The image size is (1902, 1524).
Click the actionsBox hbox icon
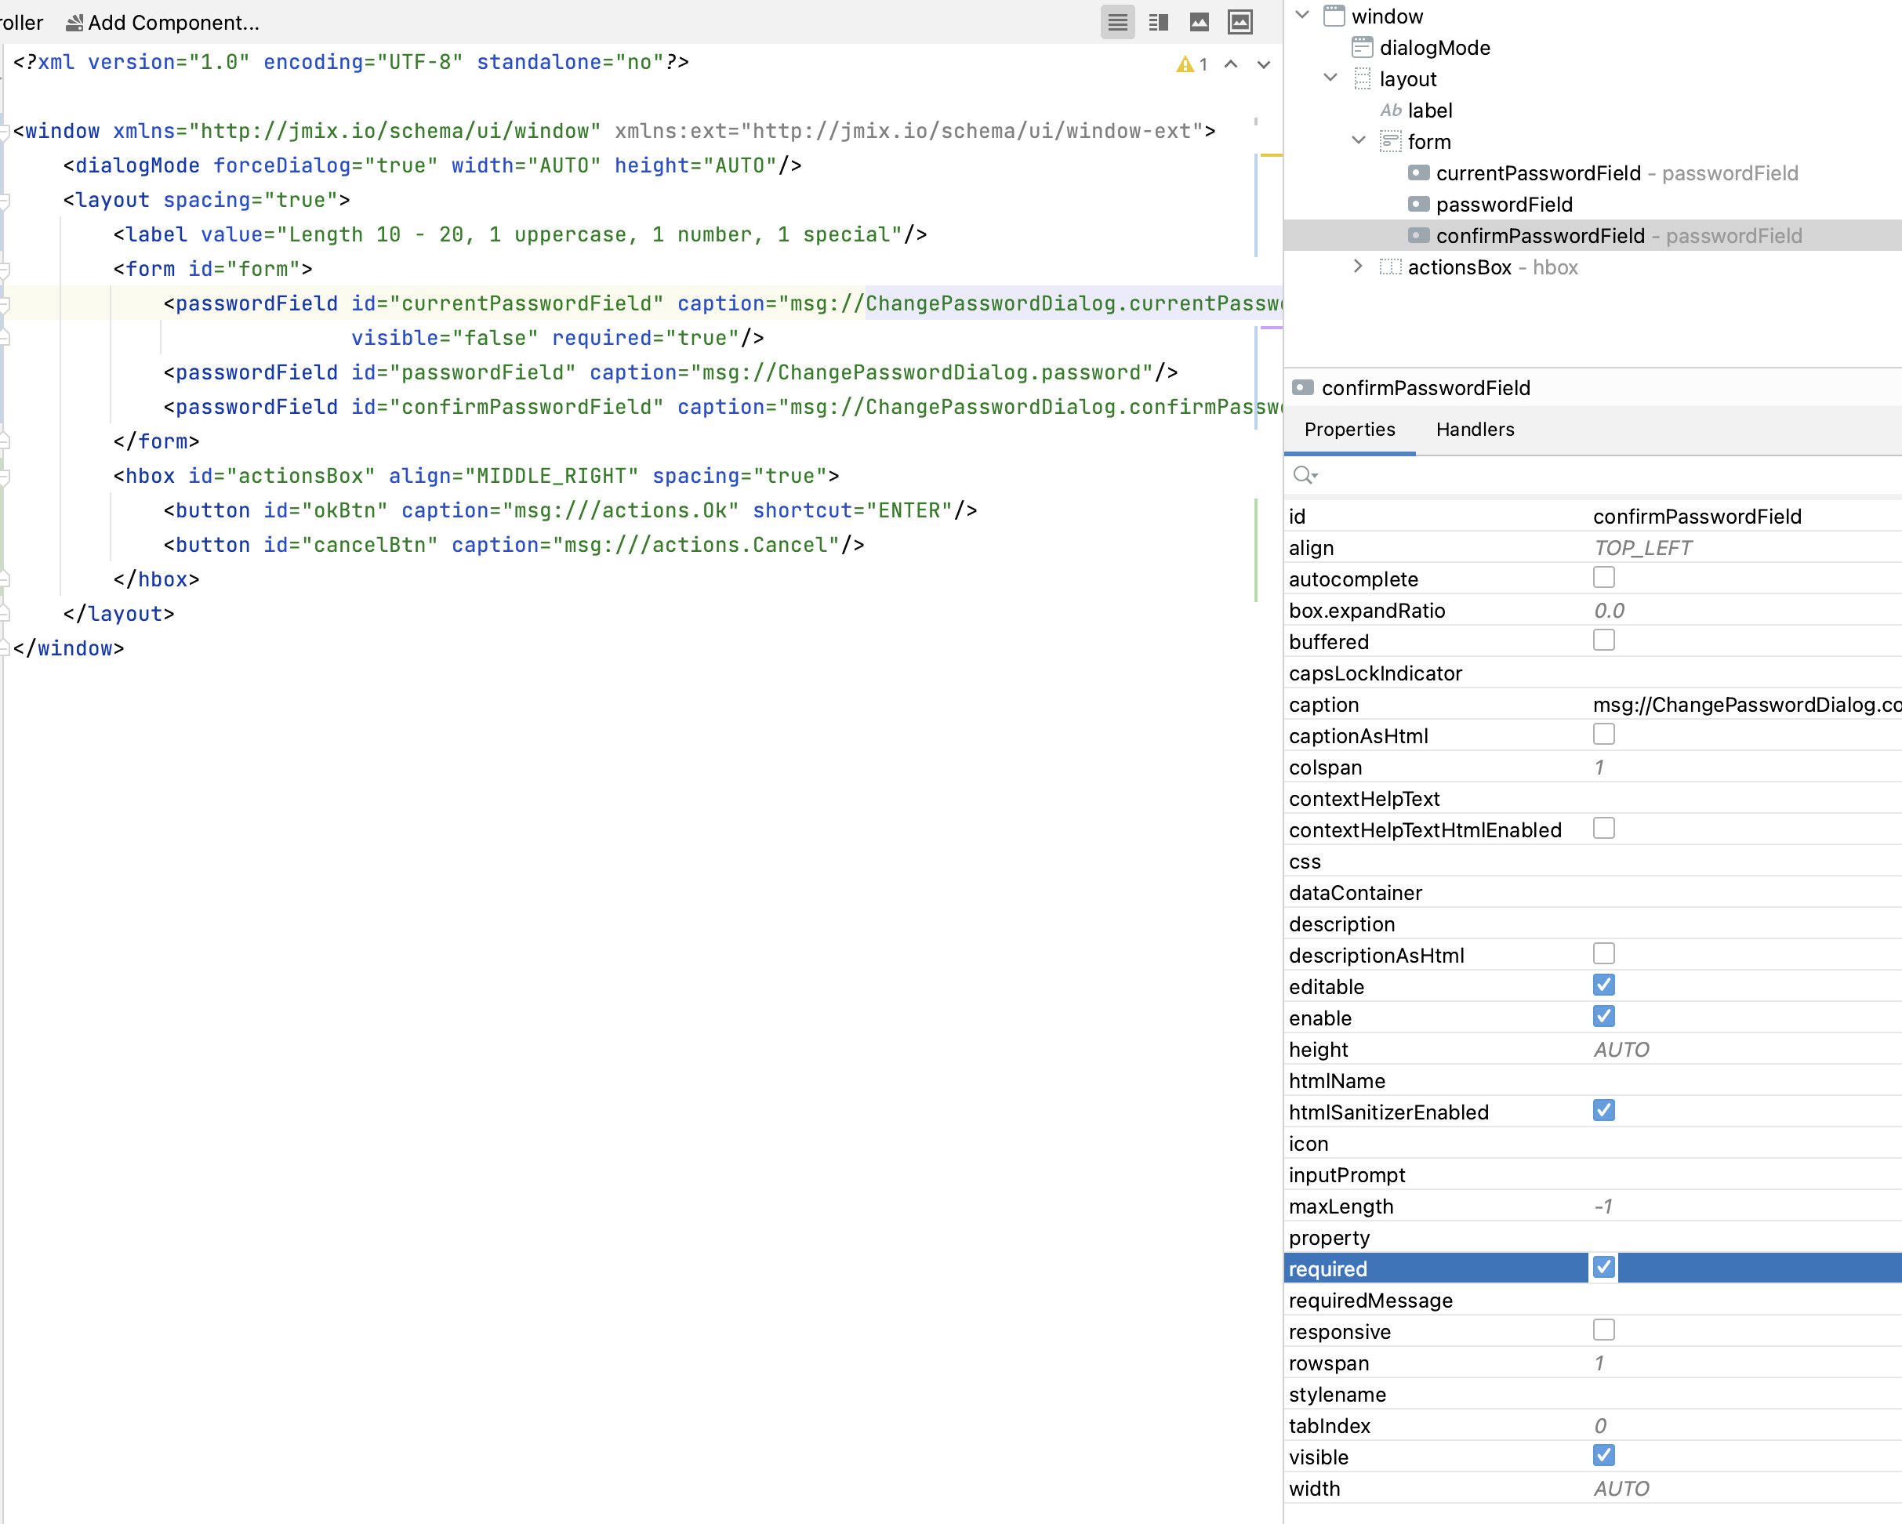point(1390,267)
